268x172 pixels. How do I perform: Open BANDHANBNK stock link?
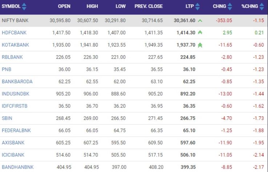(17, 167)
